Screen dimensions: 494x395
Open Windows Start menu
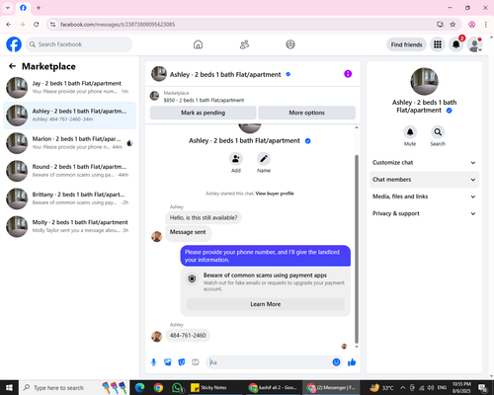(x=9, y=387)
